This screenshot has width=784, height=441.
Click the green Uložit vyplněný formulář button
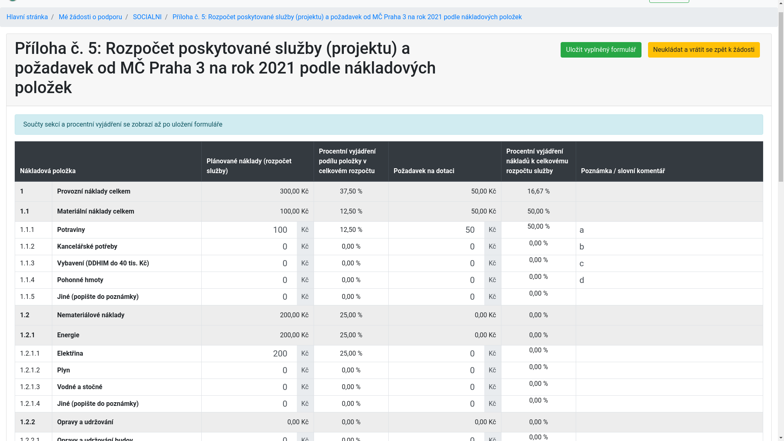click(x=601, y=50)
